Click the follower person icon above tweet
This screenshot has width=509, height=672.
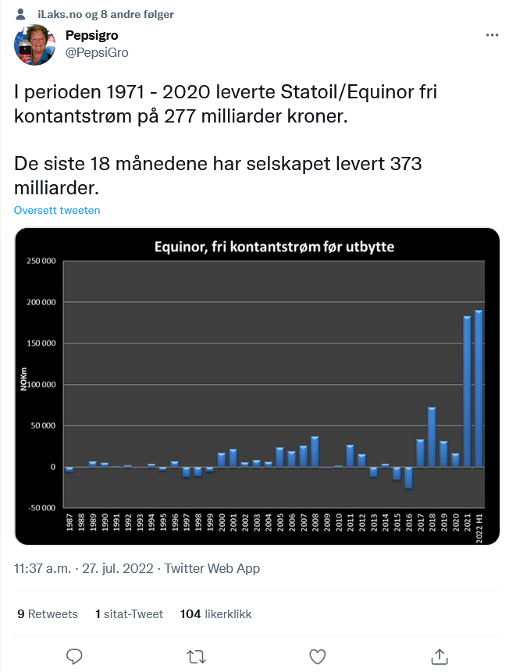20,14
